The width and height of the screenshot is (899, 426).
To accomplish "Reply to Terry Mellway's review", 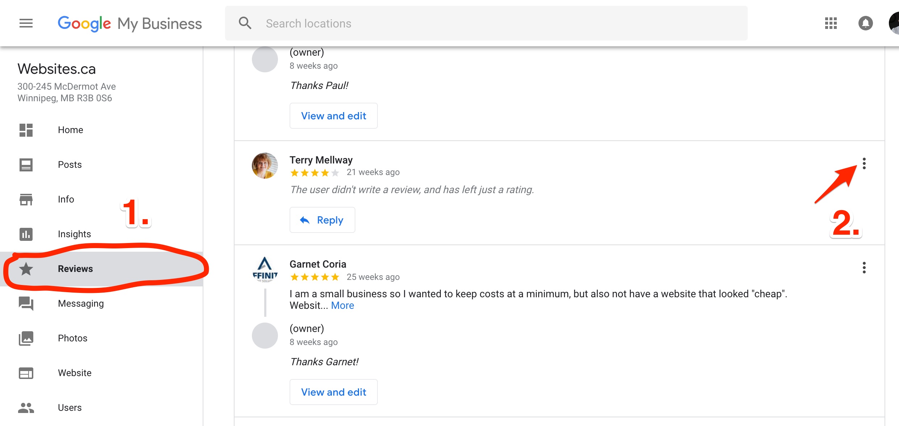I will (322, 220).
